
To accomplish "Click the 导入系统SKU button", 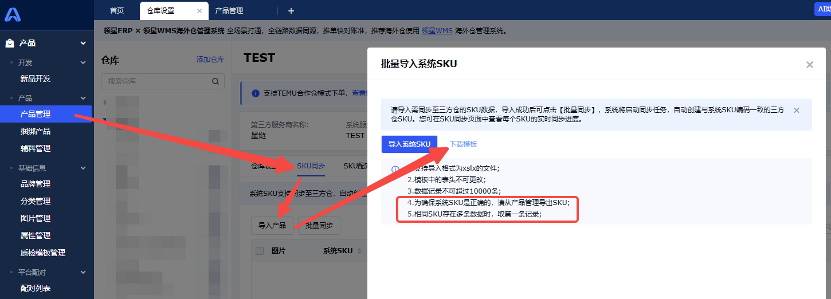I will tap(409, 144).
